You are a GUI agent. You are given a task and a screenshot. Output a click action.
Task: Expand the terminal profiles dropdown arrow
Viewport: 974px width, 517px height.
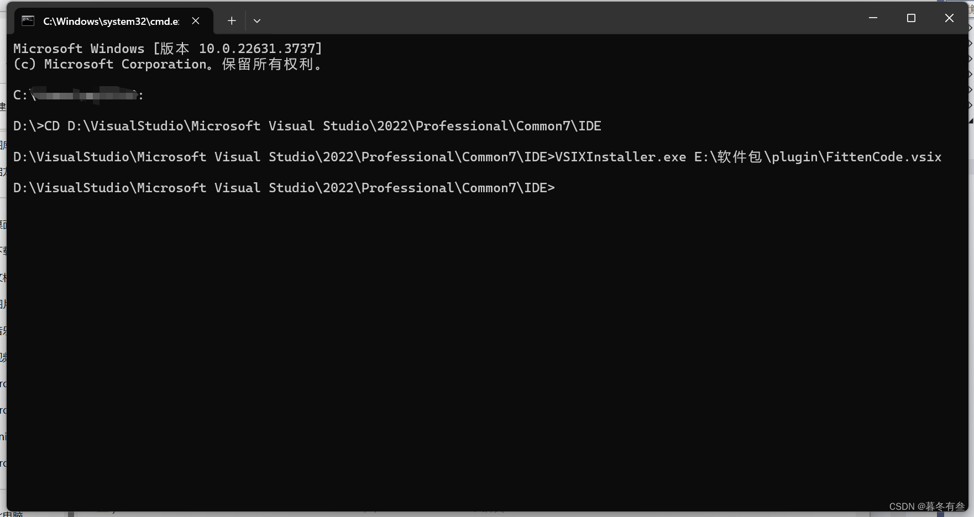coord(257,21)
